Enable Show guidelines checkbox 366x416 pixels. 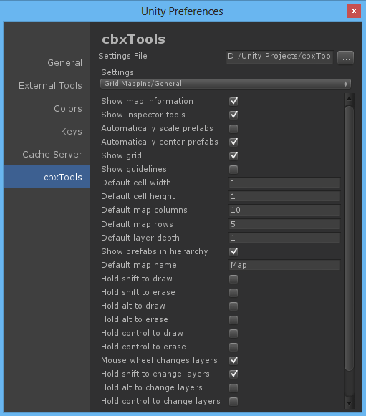(x=233, y=169)
